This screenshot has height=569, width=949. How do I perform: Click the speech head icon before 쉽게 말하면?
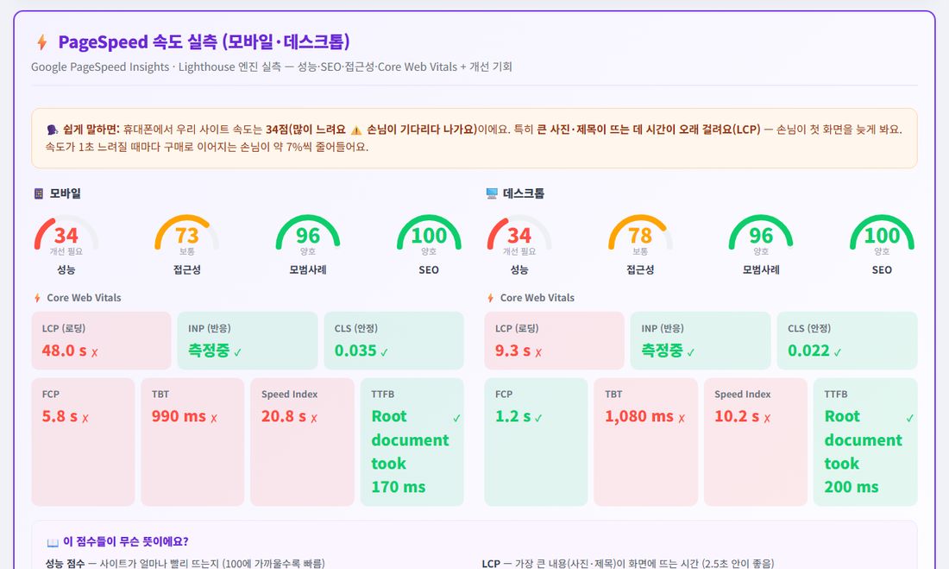coord(52,130)
